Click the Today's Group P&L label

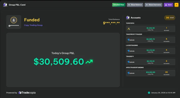[x=63, y=53]
